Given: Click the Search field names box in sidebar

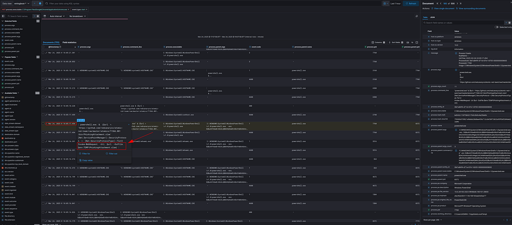Looking at the screenshot, I should [20, 16].
